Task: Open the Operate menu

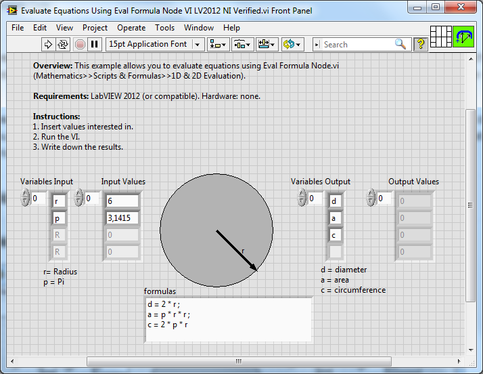Action: click(x=131, y=28)
